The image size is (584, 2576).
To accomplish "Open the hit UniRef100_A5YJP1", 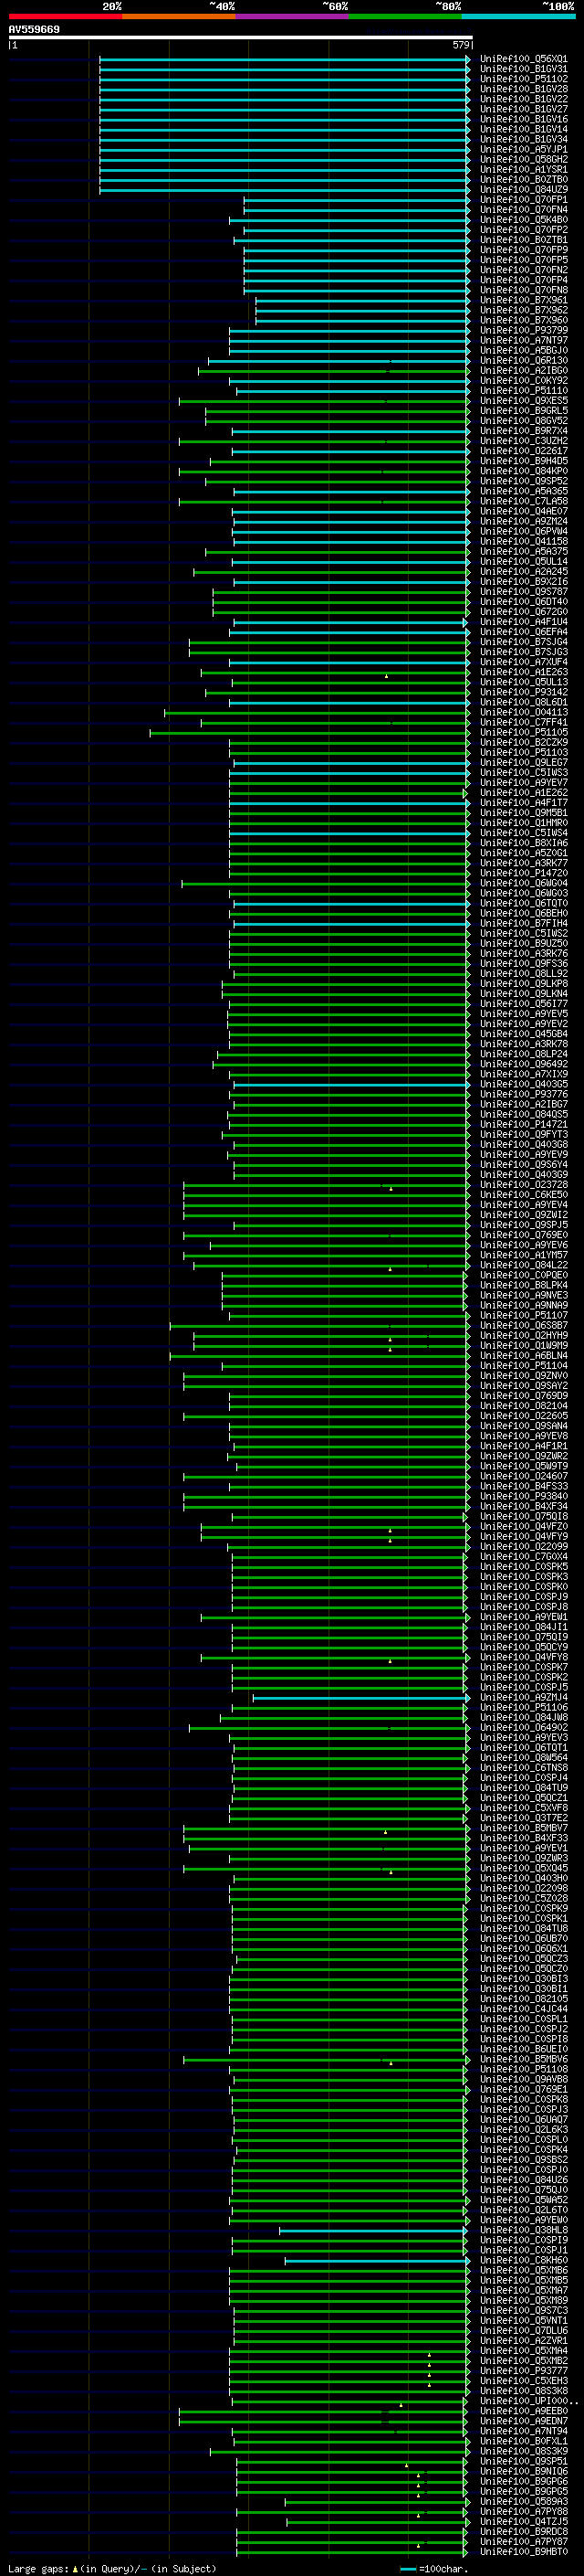I will (x=524, y=149).
